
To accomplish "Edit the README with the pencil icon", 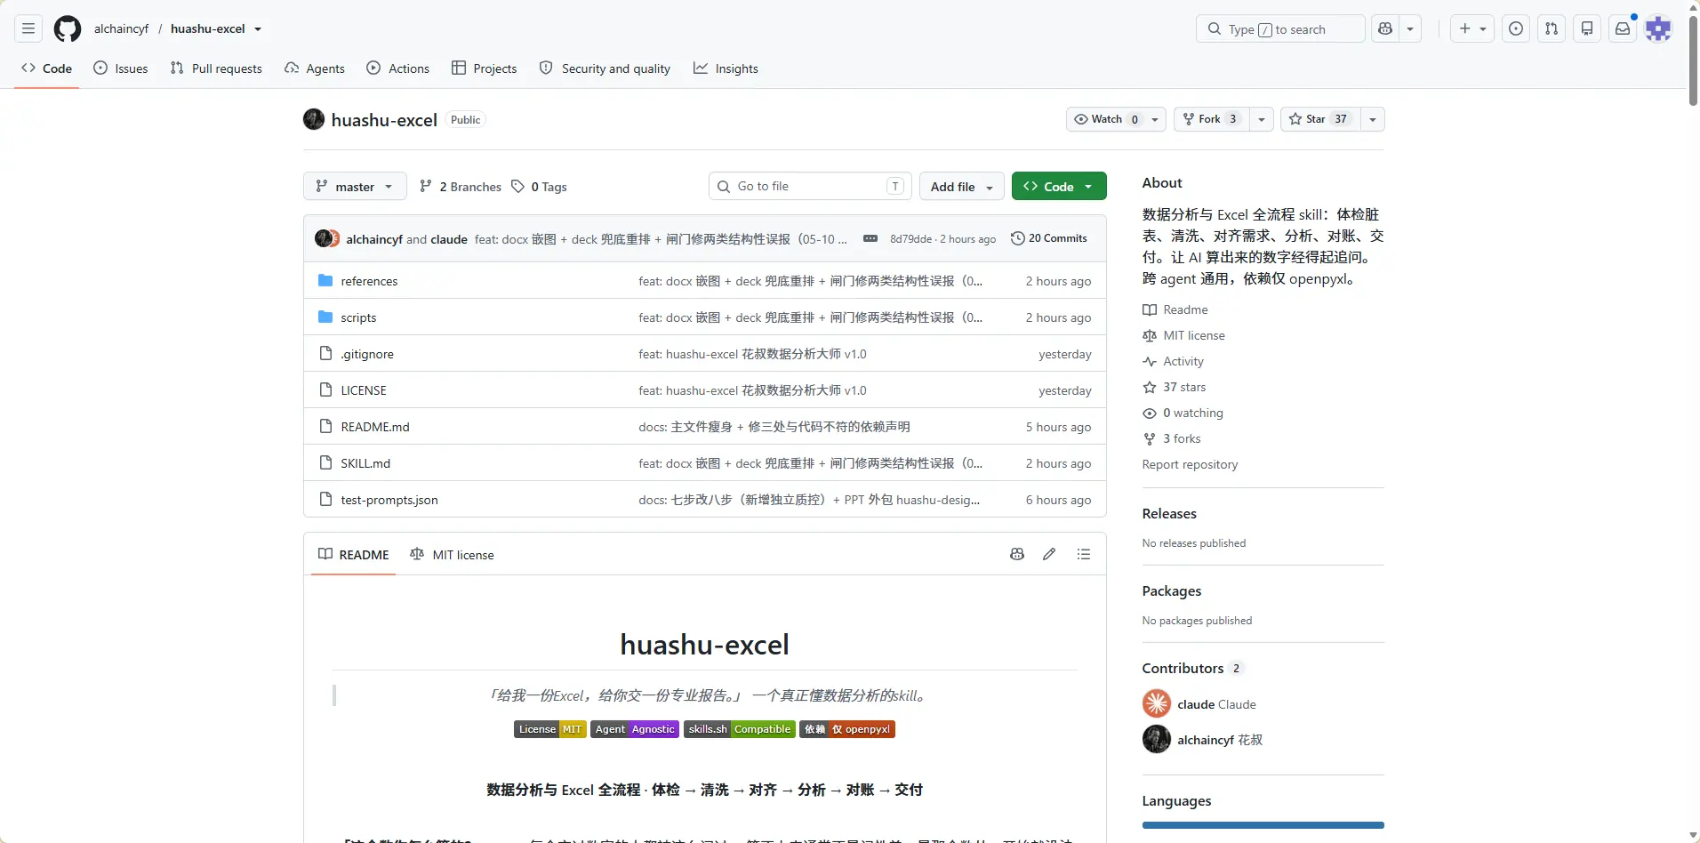I will (x=1049, y=554).
